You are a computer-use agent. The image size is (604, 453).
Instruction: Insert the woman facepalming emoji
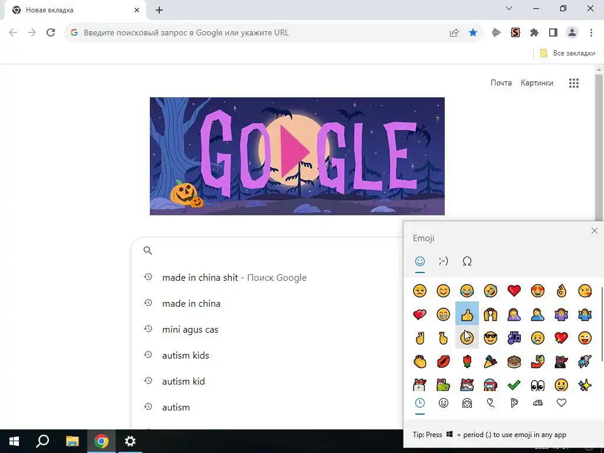click(x=514, y=314)
